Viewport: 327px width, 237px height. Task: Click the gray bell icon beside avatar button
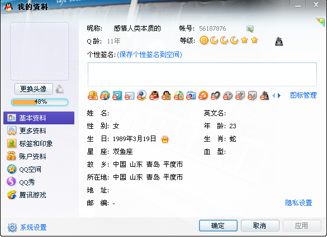tap(60, 89)
